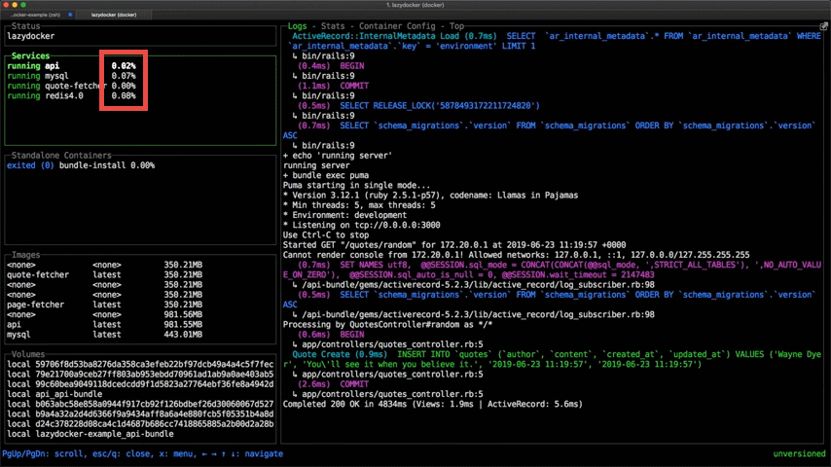Select the lazydocker (docker) terminal tab
Image resolution: width=831 pixels, height=467 pixels.
tap(115, 15)
